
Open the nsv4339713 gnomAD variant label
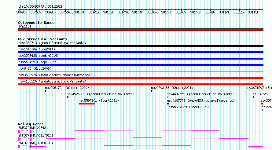pos(52,43)
